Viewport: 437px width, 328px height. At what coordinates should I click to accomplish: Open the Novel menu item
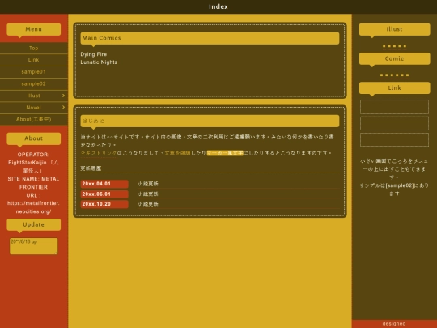[34, 108]
